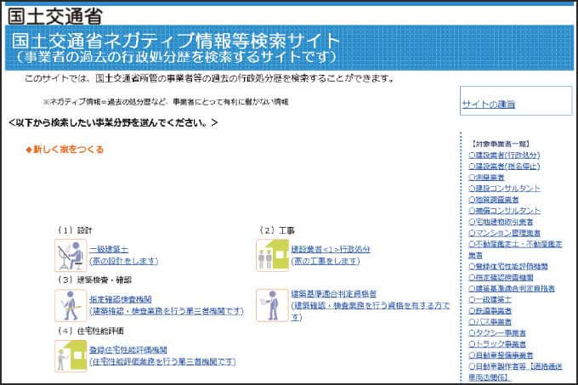
Task: Open the 指定確認検査機関 link under 建築検査・確認
Action: (x=121, y=299)
